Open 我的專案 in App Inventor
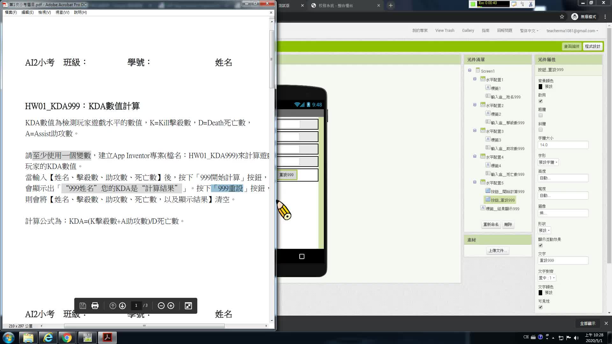 pos(420,31)
